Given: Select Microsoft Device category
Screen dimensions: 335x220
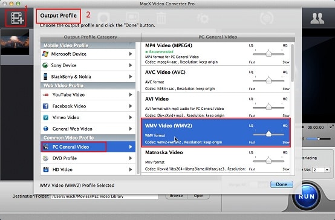Looking at the screenshot, I should coord(88,54).
